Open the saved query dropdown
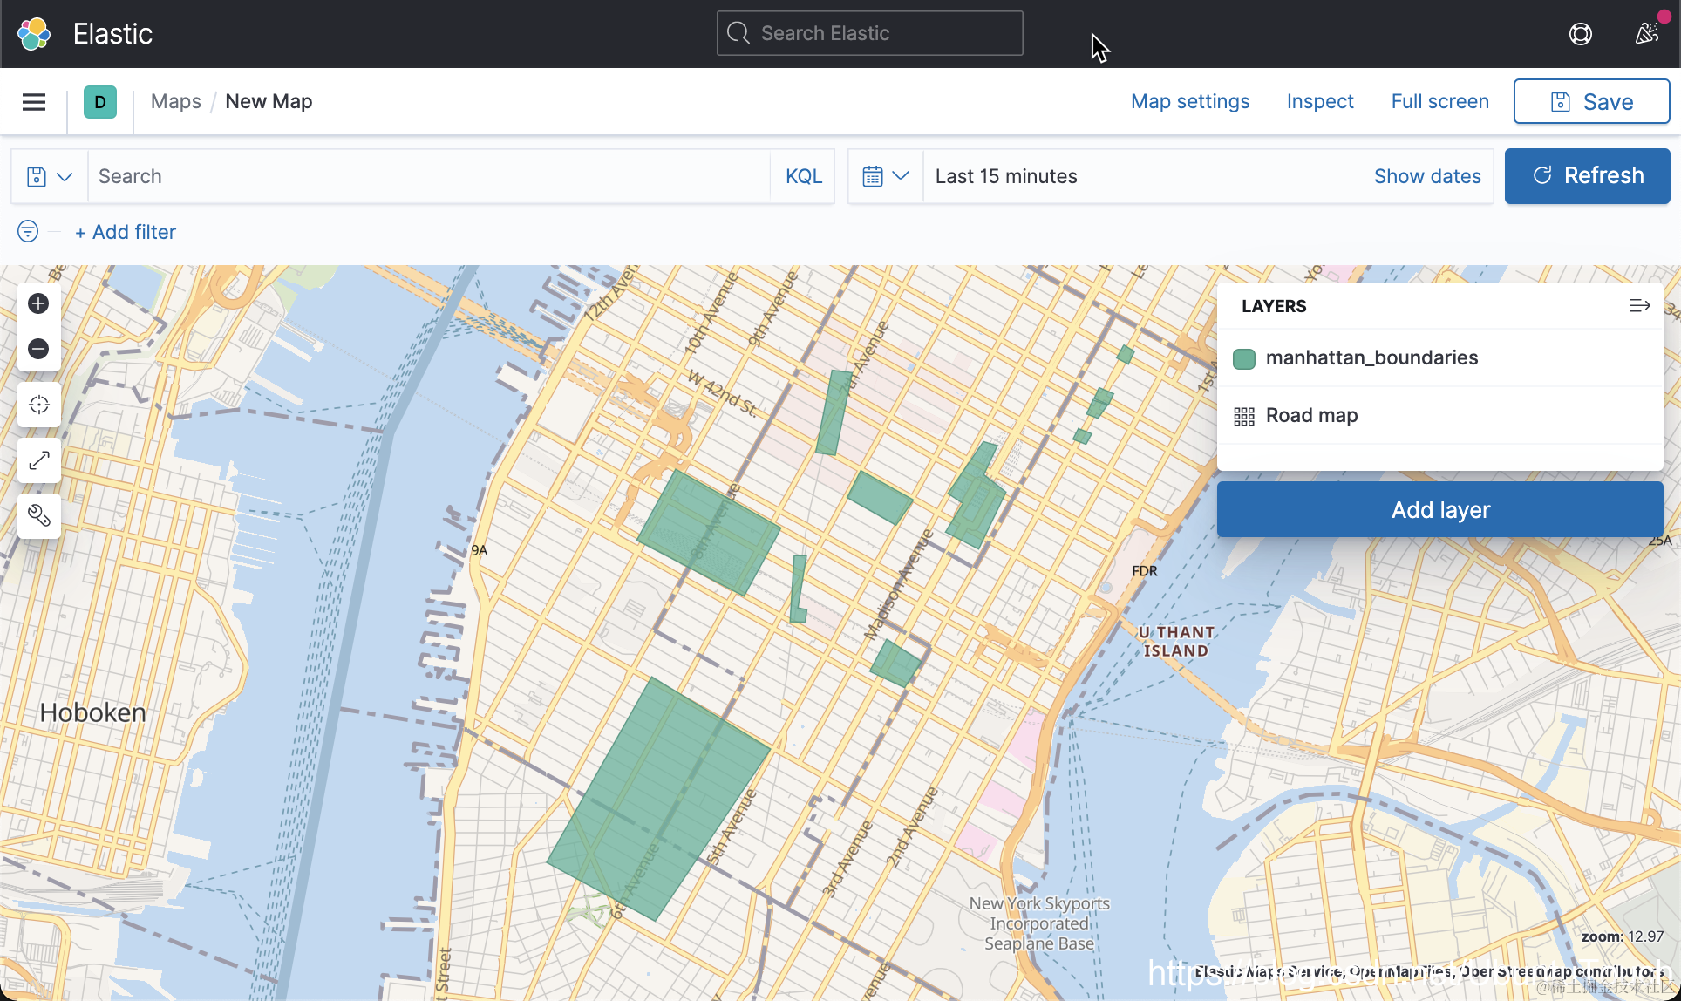 tap(49, 176)
